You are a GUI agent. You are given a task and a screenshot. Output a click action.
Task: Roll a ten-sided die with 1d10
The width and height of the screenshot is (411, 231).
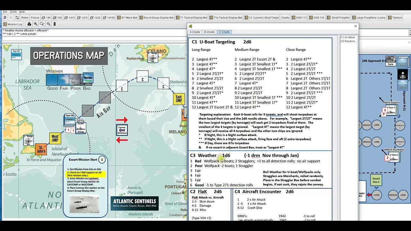69,18
